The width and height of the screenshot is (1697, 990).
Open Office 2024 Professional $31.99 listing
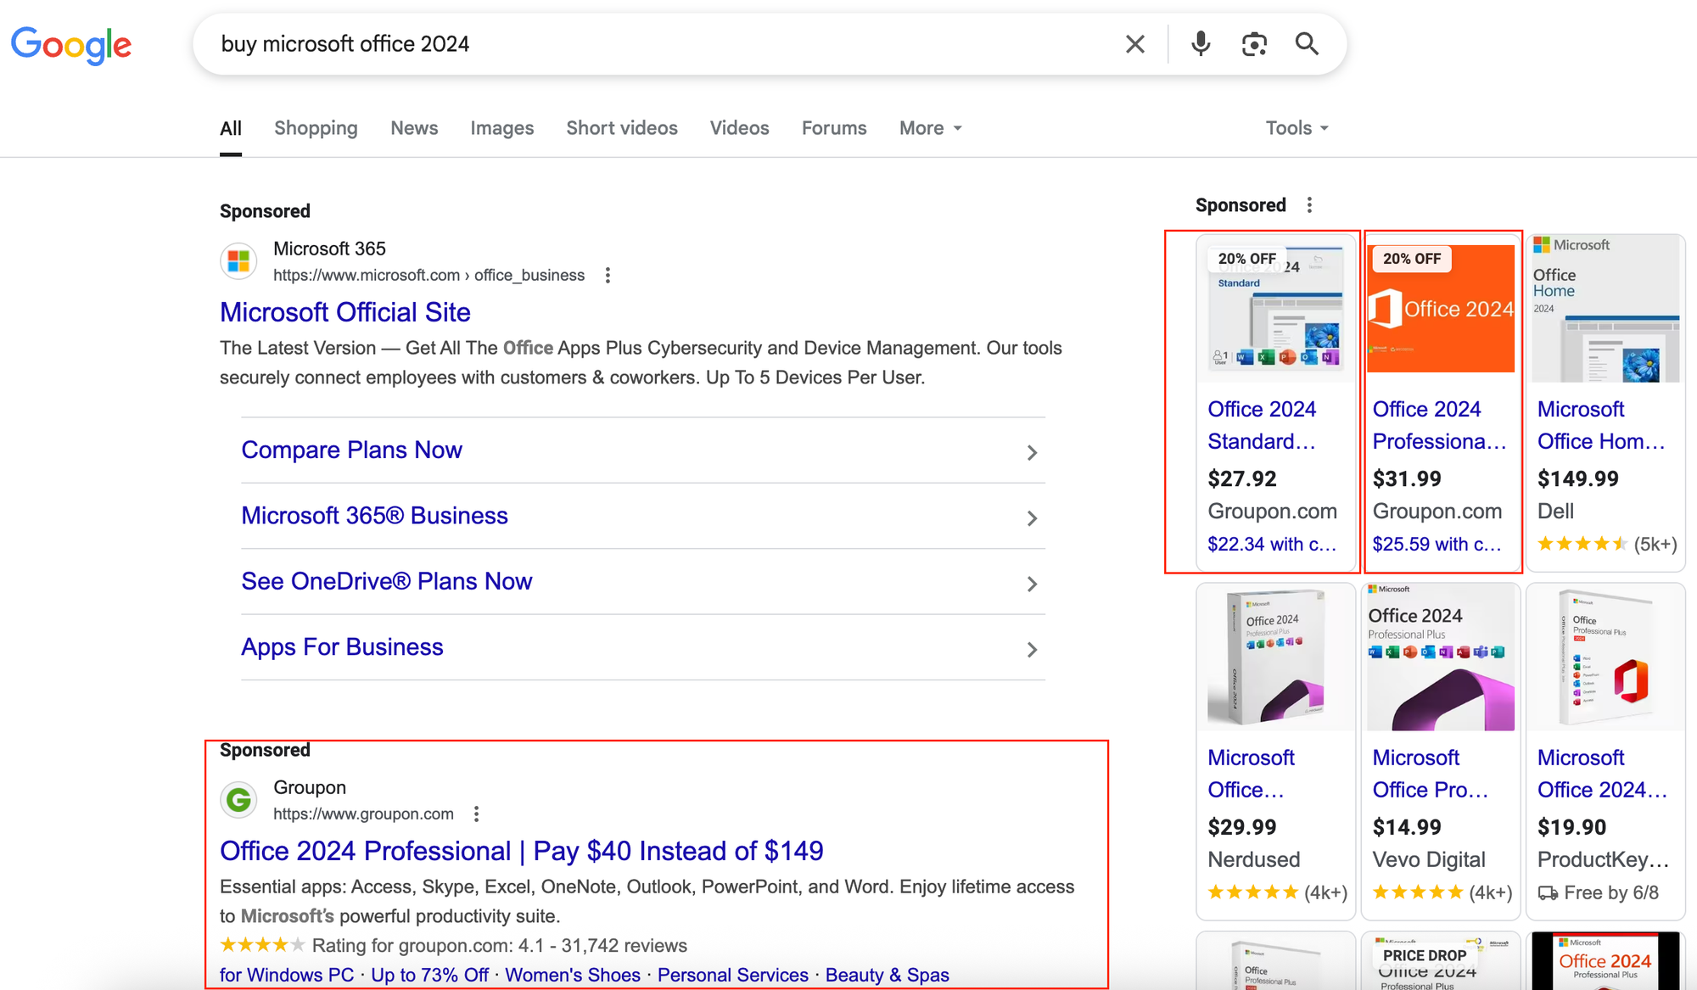1439,425
